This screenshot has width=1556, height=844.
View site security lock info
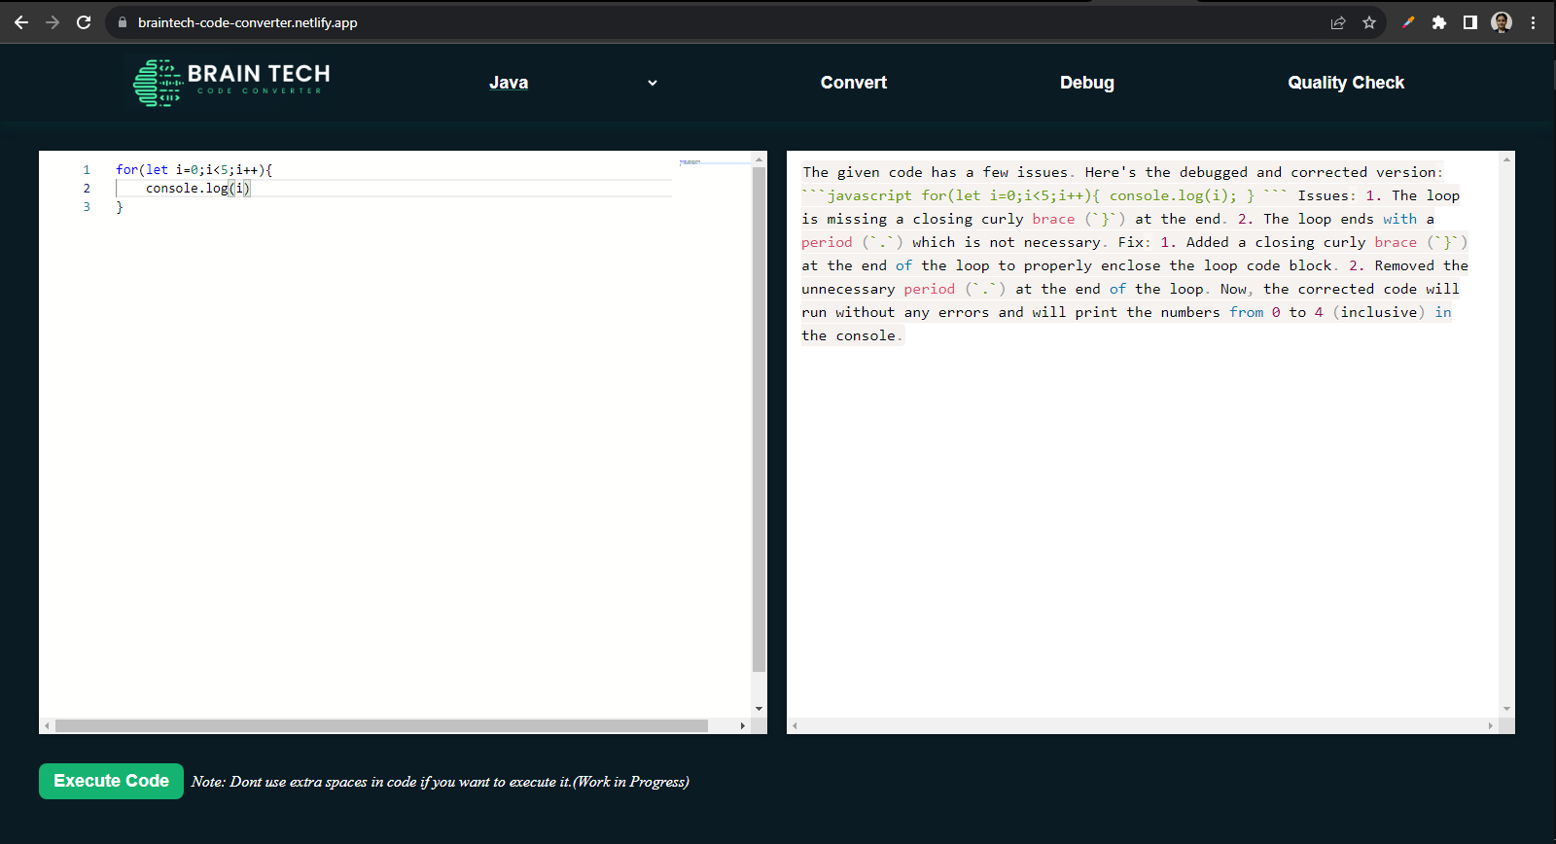123,22
